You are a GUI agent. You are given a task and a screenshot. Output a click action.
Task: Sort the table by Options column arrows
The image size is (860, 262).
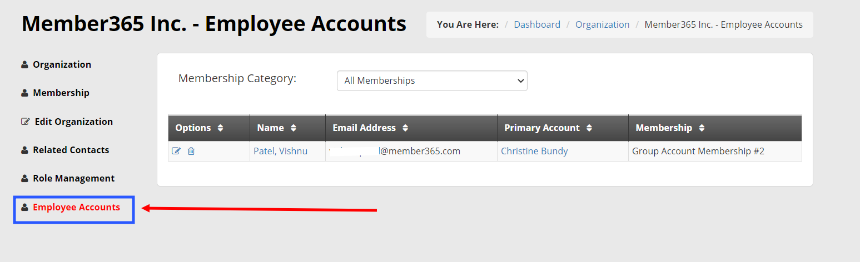[221, 128]
